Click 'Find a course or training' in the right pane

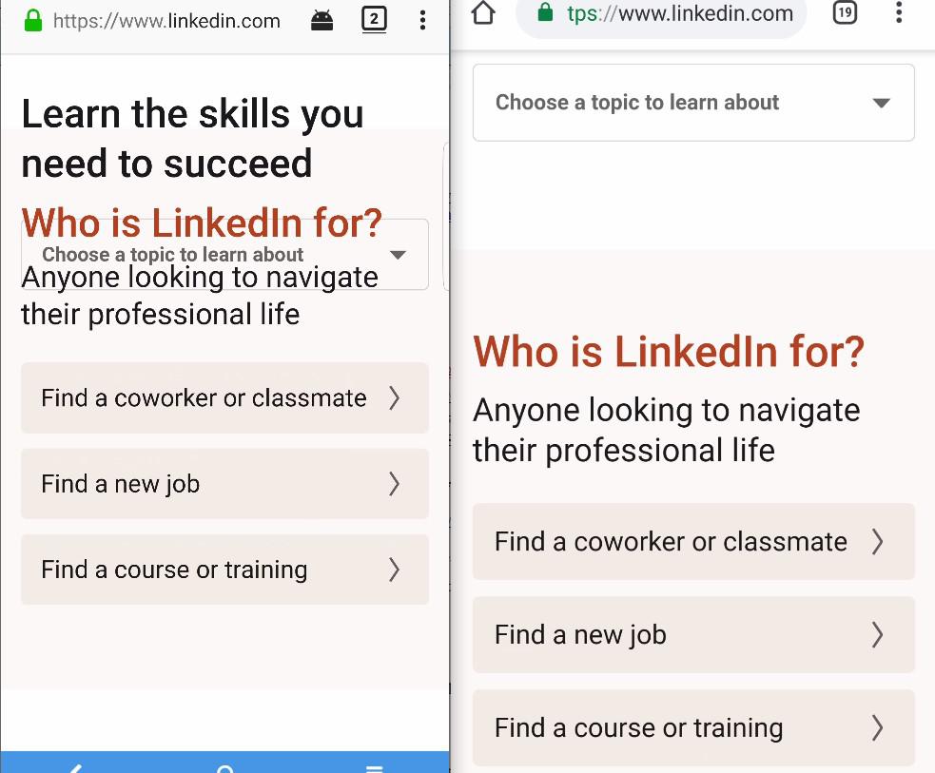pos(693,727)
